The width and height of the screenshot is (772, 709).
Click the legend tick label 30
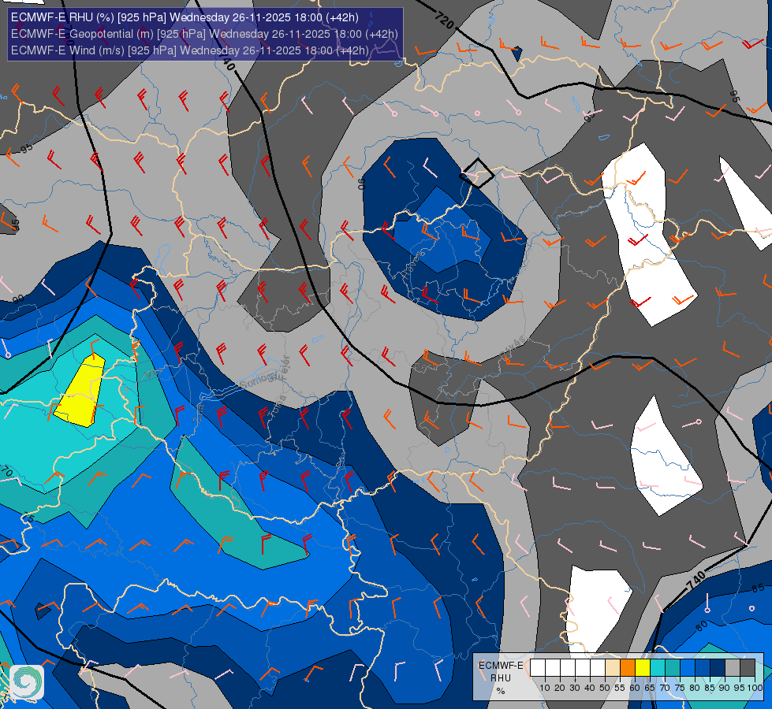click(x=575, y=688)
